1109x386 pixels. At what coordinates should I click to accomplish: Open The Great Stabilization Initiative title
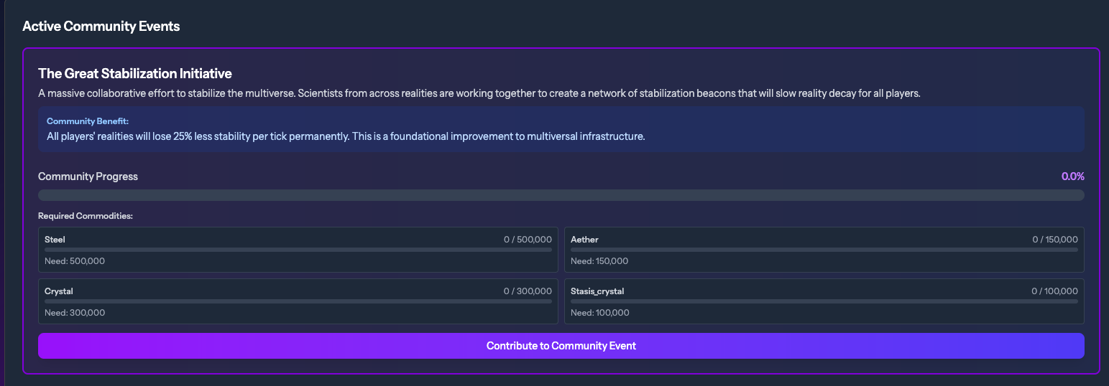point(135,73)
